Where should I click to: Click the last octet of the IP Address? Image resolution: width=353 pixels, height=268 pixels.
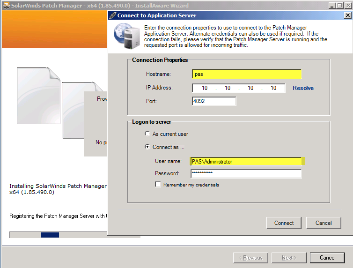(273, 88)
